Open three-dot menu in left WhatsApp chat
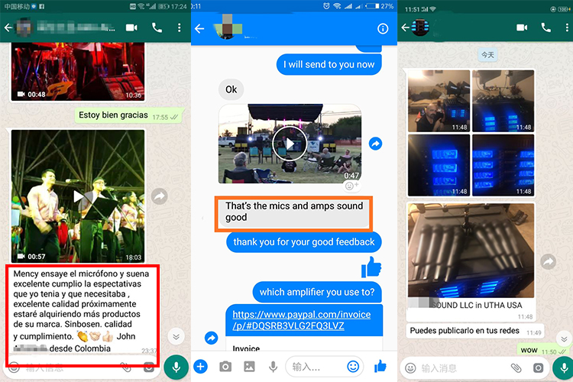 pyautogui.click(x=179, y=28)
